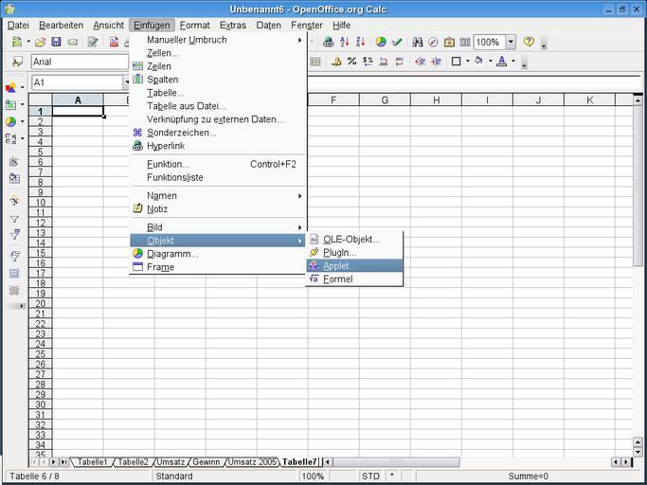
Task: Click the AutoFilter funnel icon in sidebar
Action: [14, 219]
